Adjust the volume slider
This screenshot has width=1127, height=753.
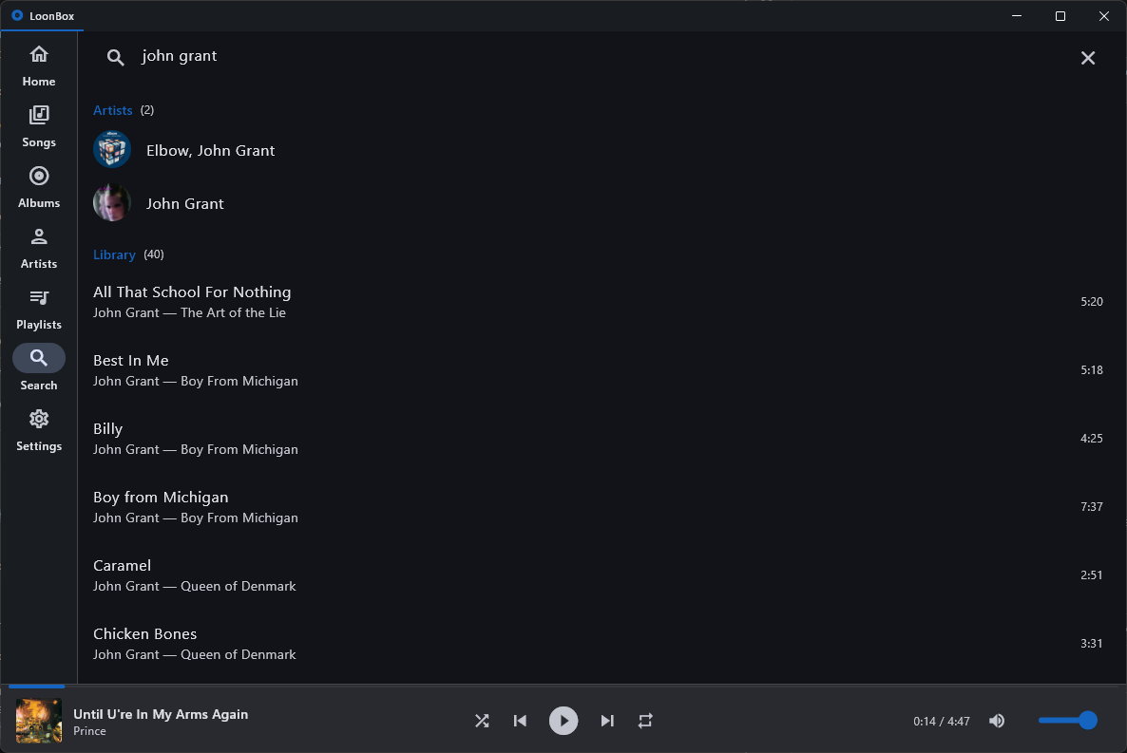1067,720
